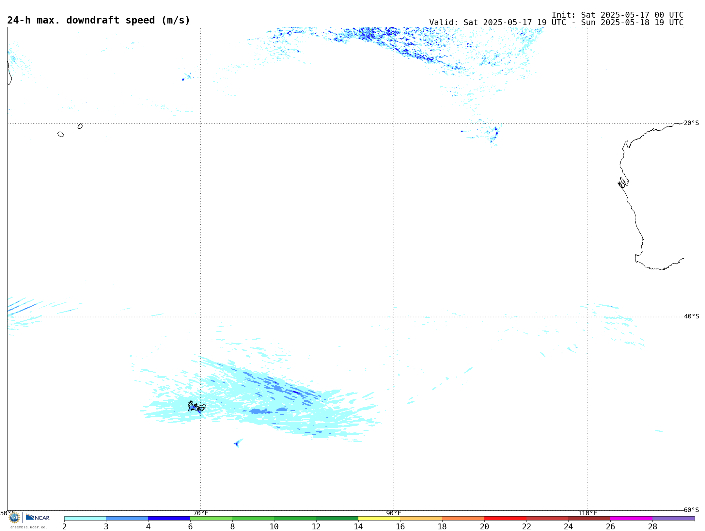Viewport: 705px width, 531px height.
Task: Click the light orange 16–18 m/s colorbar swatch
Action: [x=421, y=519]
